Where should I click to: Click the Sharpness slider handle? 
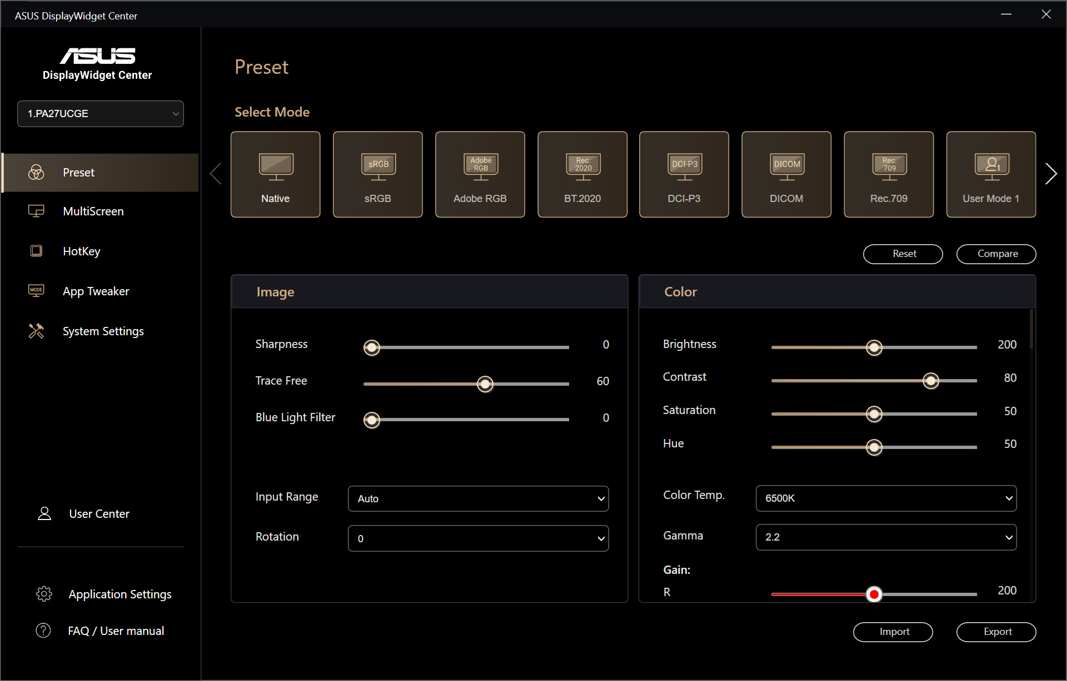[372, 347]
